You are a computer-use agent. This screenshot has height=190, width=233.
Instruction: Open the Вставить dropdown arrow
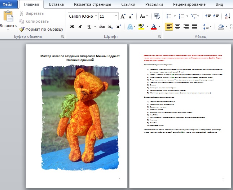[x=8, y=30]
